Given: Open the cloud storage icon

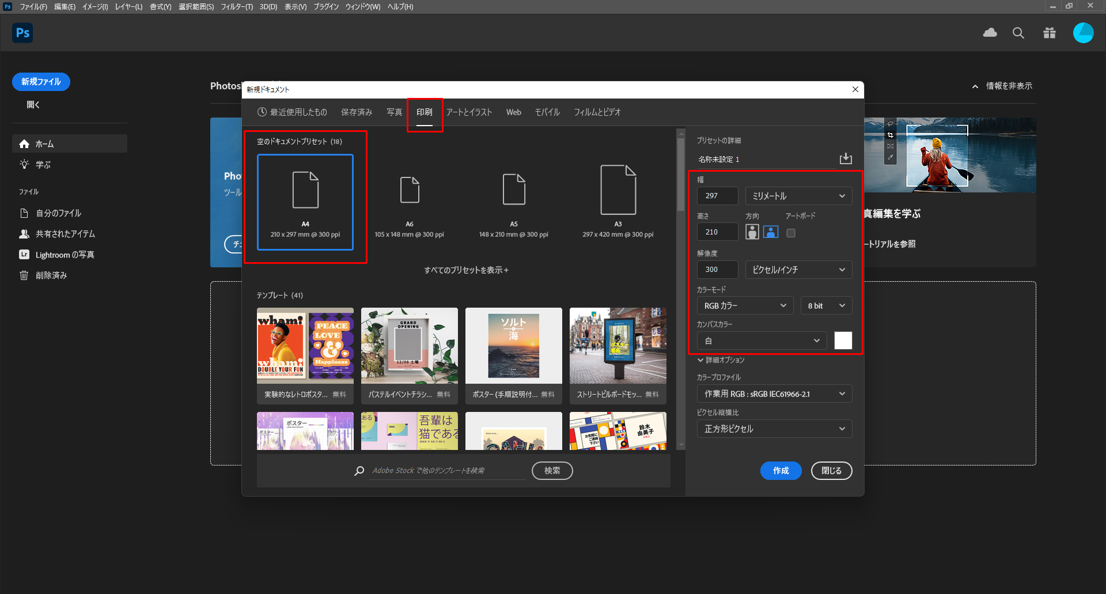Looking at the screenshot, I should (990, 33).
